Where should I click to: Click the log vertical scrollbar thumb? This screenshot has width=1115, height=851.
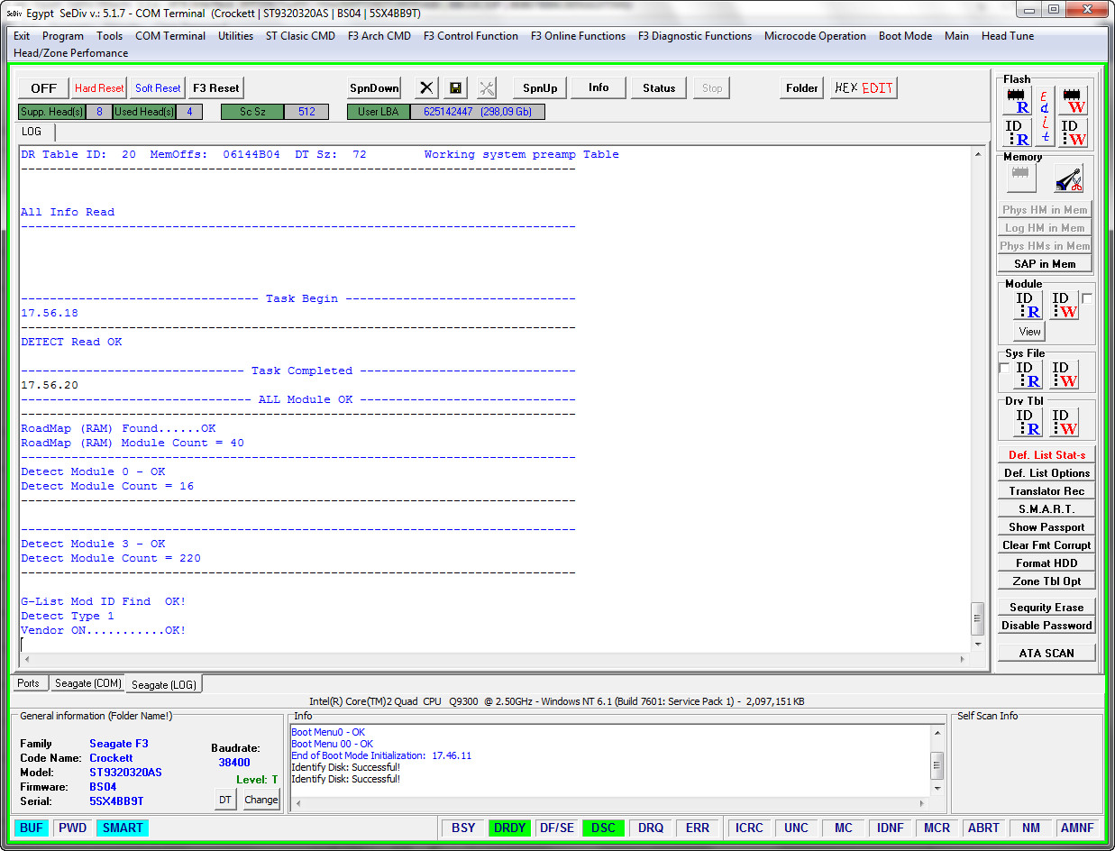pos(977,618)
